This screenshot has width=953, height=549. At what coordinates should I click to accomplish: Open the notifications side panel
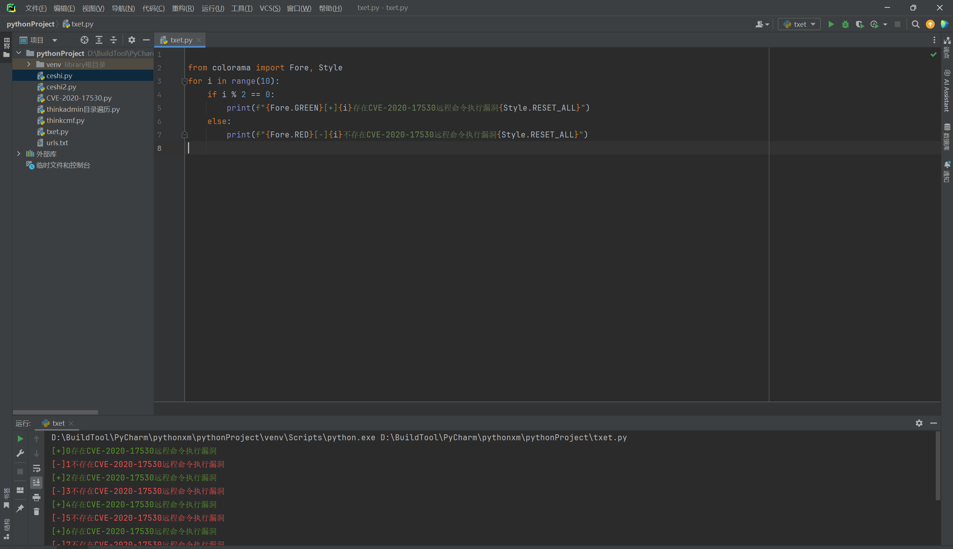coord(947,172)
